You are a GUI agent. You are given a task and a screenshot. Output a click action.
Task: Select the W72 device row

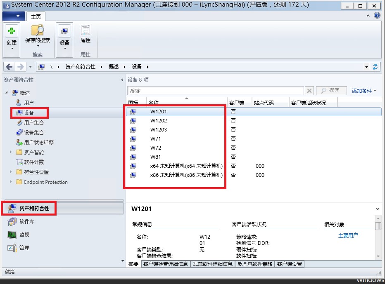pos(254,148)
